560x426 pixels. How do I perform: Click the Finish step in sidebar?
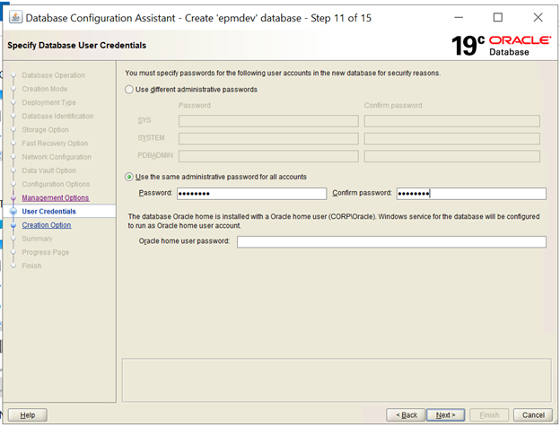point(31,265)
